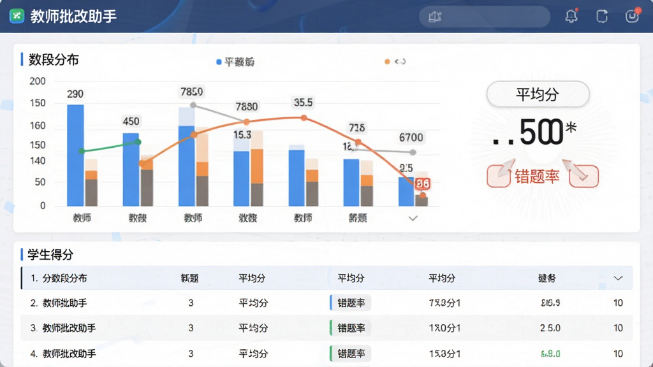Screen dimensions: 653x367
Task: Click the 290 label above the first bar
Action: tap(75, 94)
